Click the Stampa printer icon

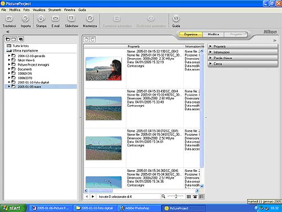tap(41, 19)
